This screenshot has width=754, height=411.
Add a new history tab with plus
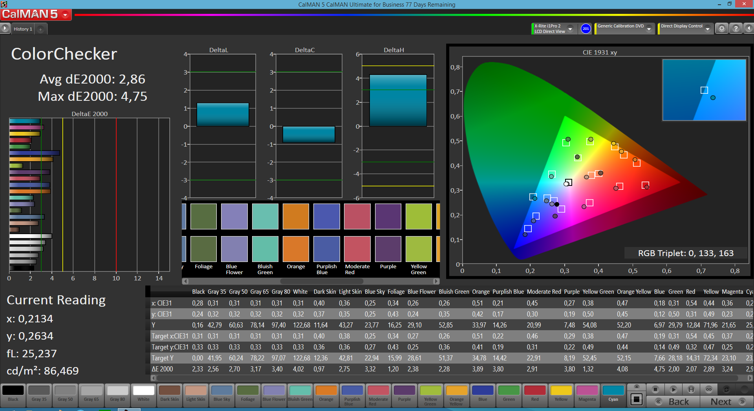point(40,29)
